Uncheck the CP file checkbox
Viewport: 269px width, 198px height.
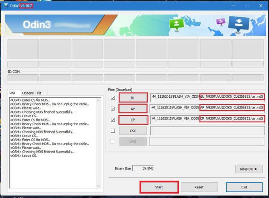click(x=113, y=120)
